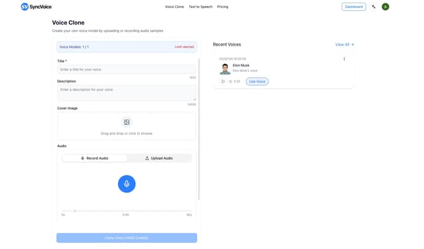Click the Use Voice button
Screen dimensions: 424x249
pos(257,81)
